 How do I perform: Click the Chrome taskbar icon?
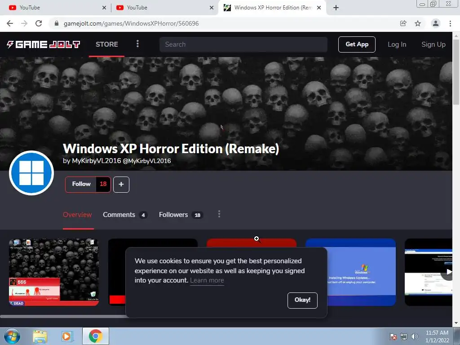[x=95, y=336]
